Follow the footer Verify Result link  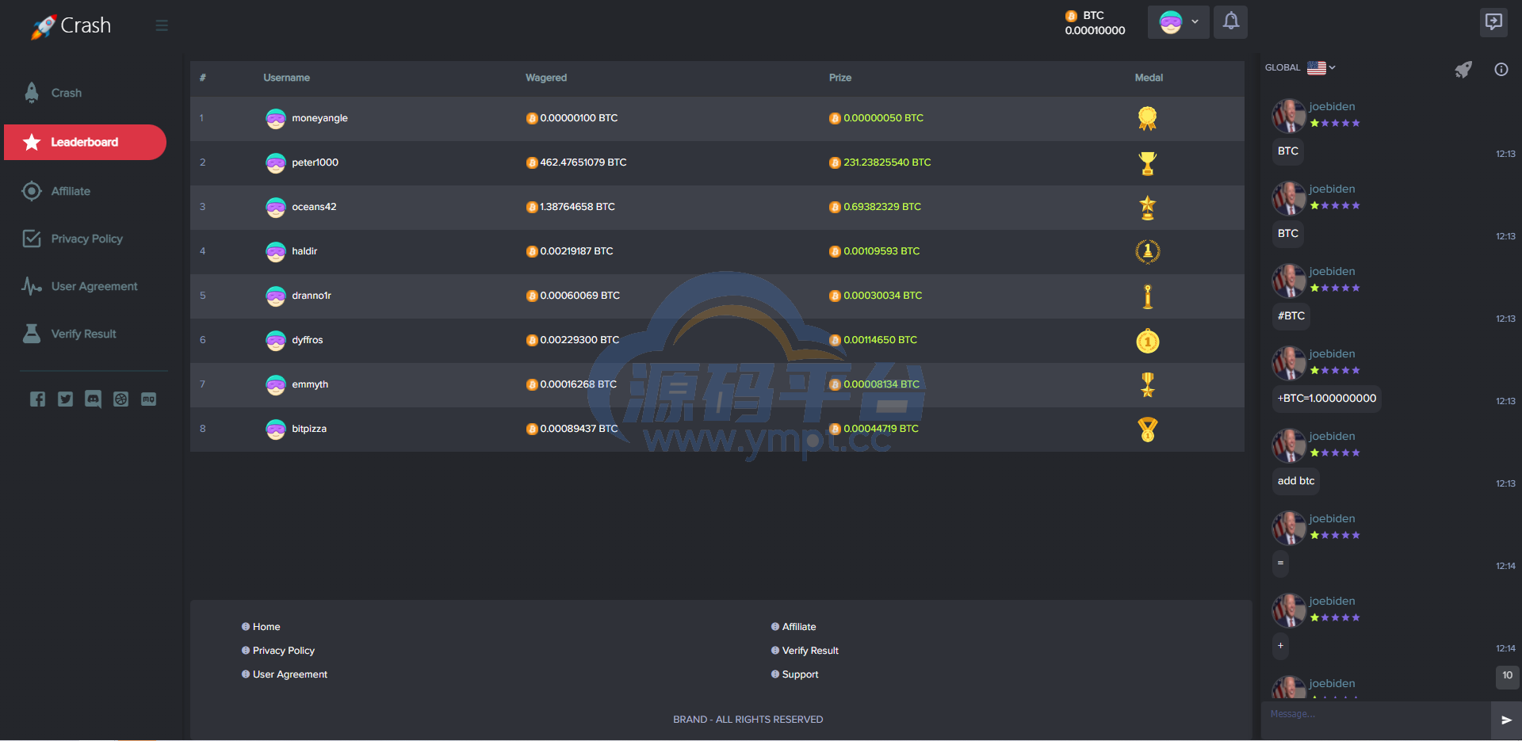(x=810, y=651)
